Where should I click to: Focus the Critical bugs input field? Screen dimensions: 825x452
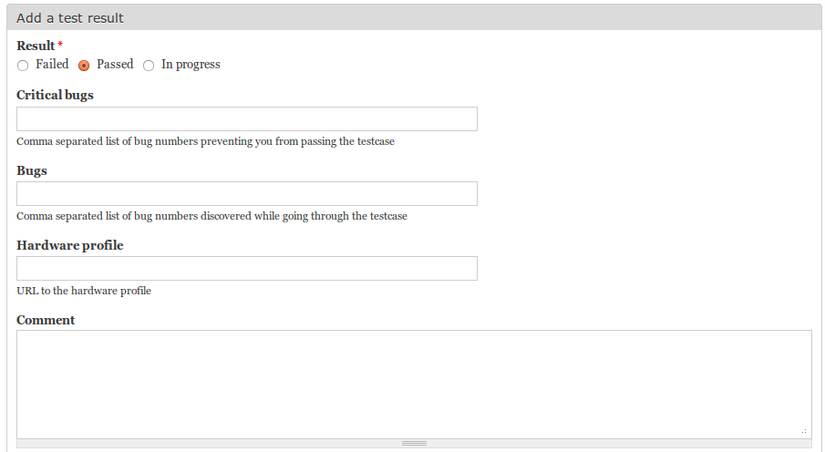pos(247,119)
